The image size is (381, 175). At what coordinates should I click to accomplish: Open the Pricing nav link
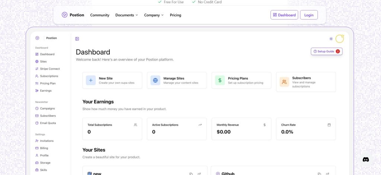(x=176, y=15)
